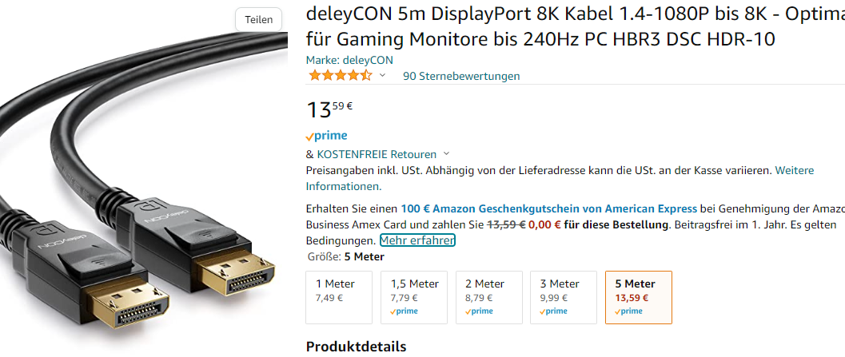Visit the Marke: deleyCON brand link
The image size is (845, 357).
pos(349,60)
